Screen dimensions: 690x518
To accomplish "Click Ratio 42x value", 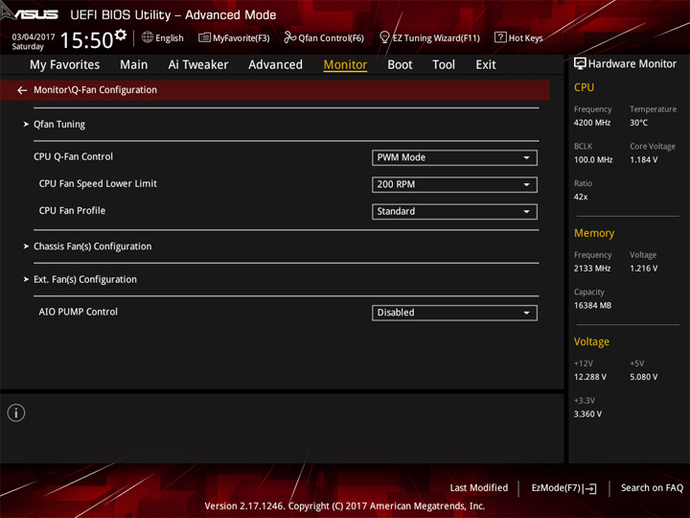I will pos(581,197).
